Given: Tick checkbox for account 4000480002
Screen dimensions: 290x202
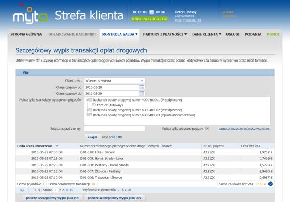Looking at the screenshot, I should tap(90, 110).
